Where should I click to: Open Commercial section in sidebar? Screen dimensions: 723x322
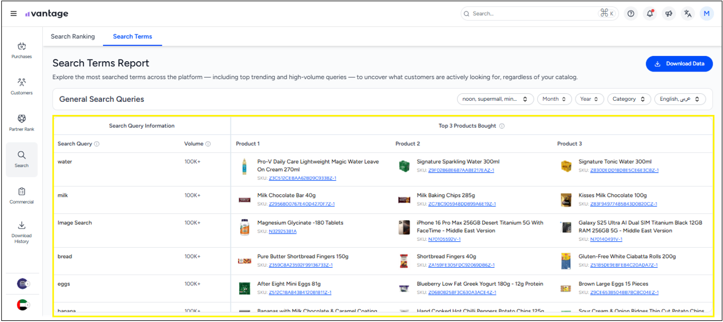22,195
